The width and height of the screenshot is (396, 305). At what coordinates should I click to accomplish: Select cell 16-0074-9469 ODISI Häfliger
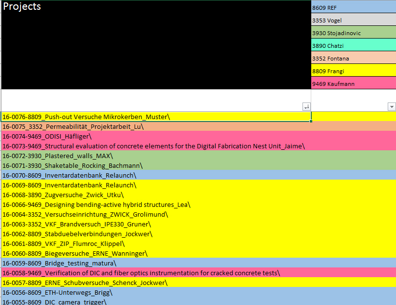tap(156, 136)
